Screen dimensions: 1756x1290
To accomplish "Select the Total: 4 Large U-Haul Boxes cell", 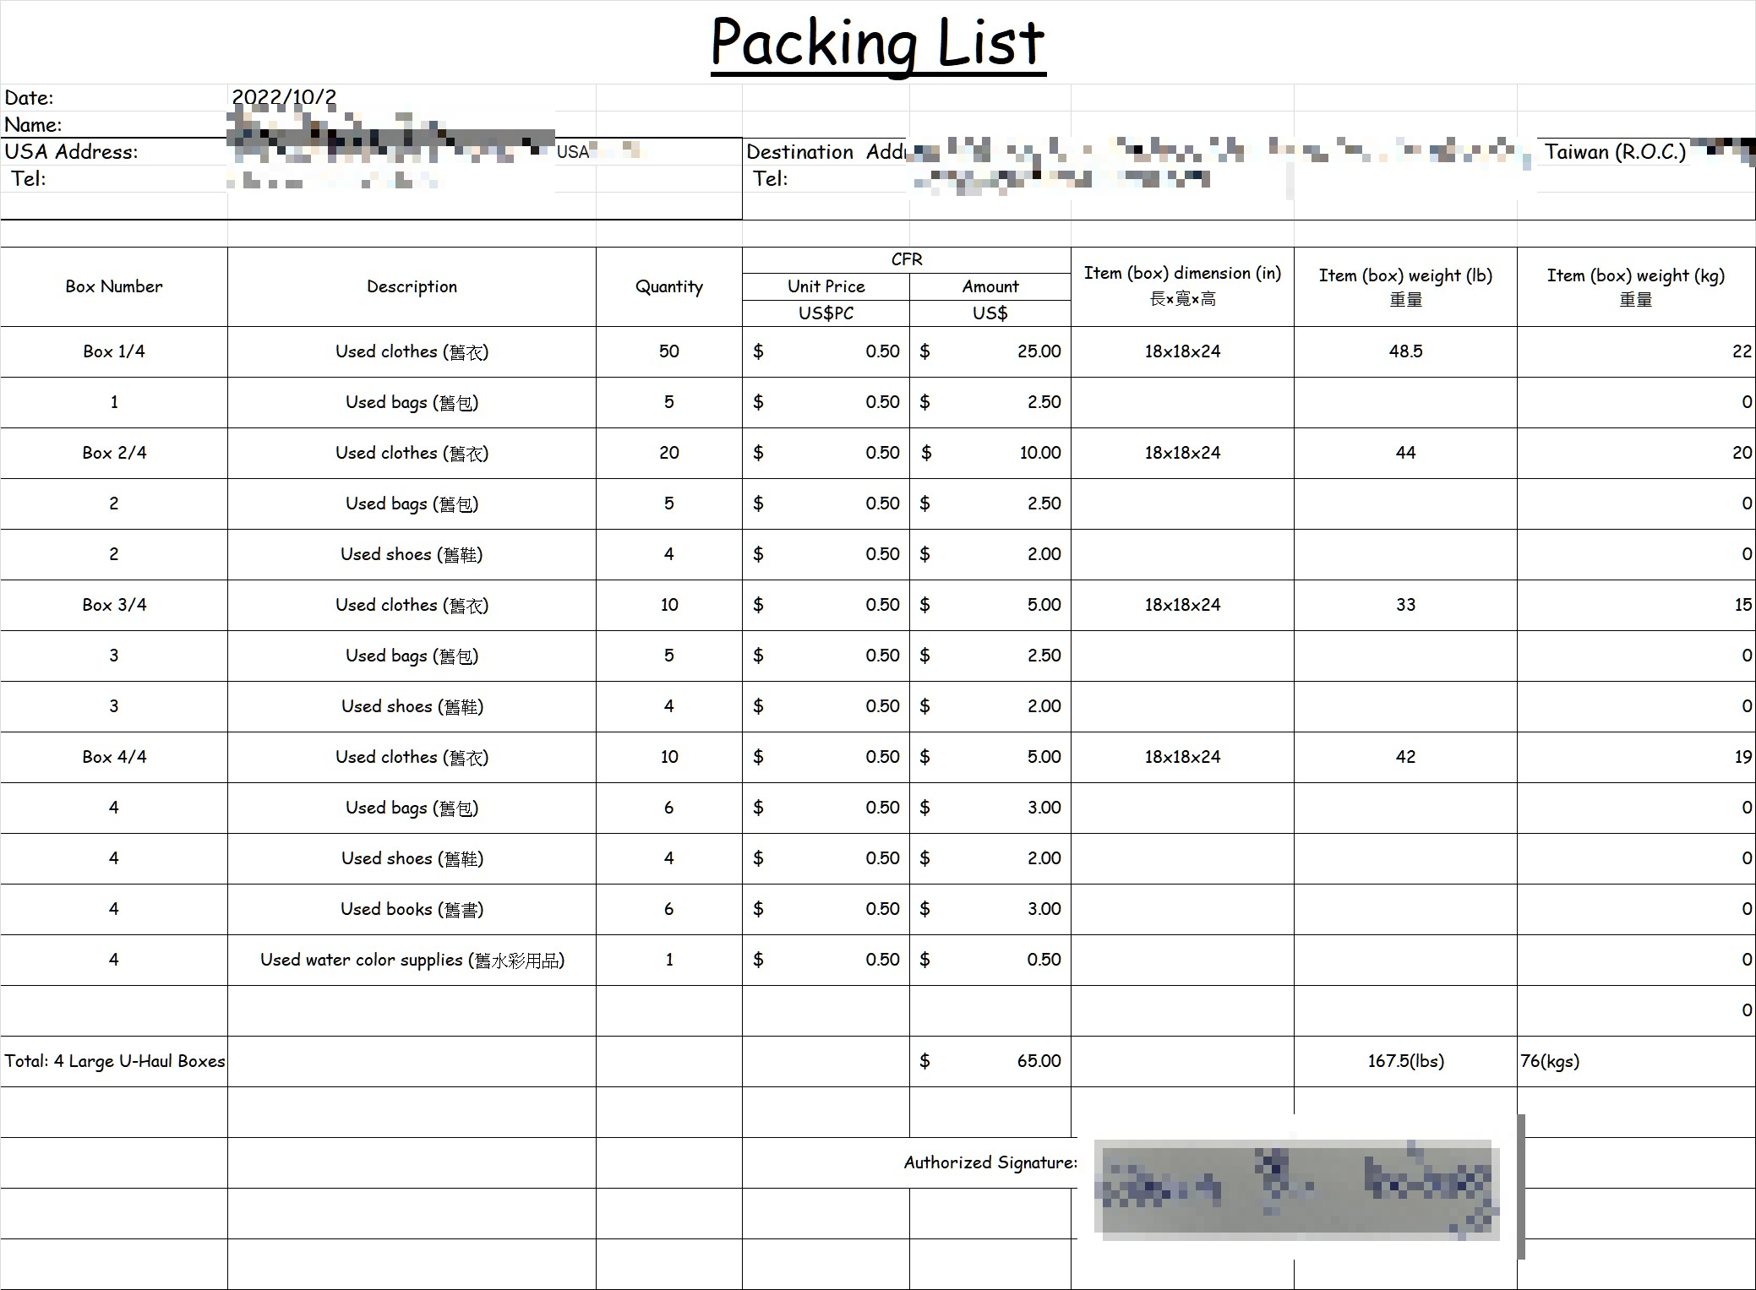I will 114,1061.
